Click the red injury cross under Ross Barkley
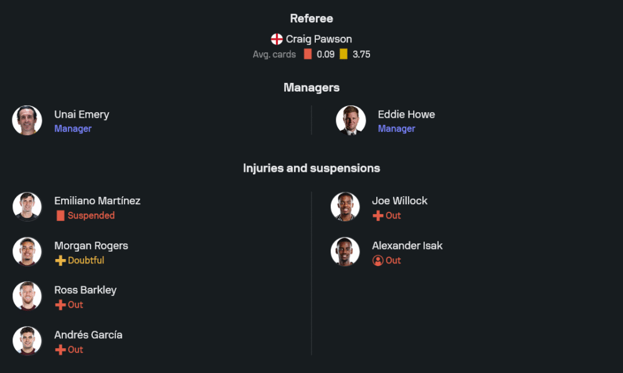The image size is (623, 373). 60,305
